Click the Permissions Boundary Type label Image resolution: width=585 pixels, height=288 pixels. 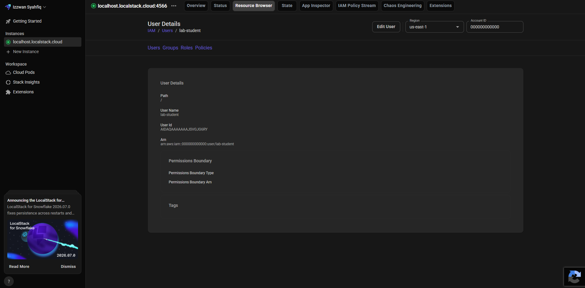tap(191, 173)
